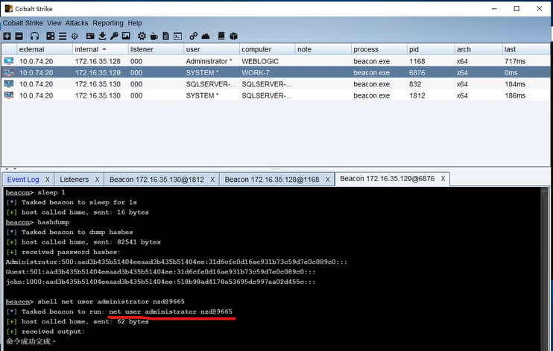553x351 pixels.
Task: Click the session icon of the pid 1812 row
Action: 9,95
